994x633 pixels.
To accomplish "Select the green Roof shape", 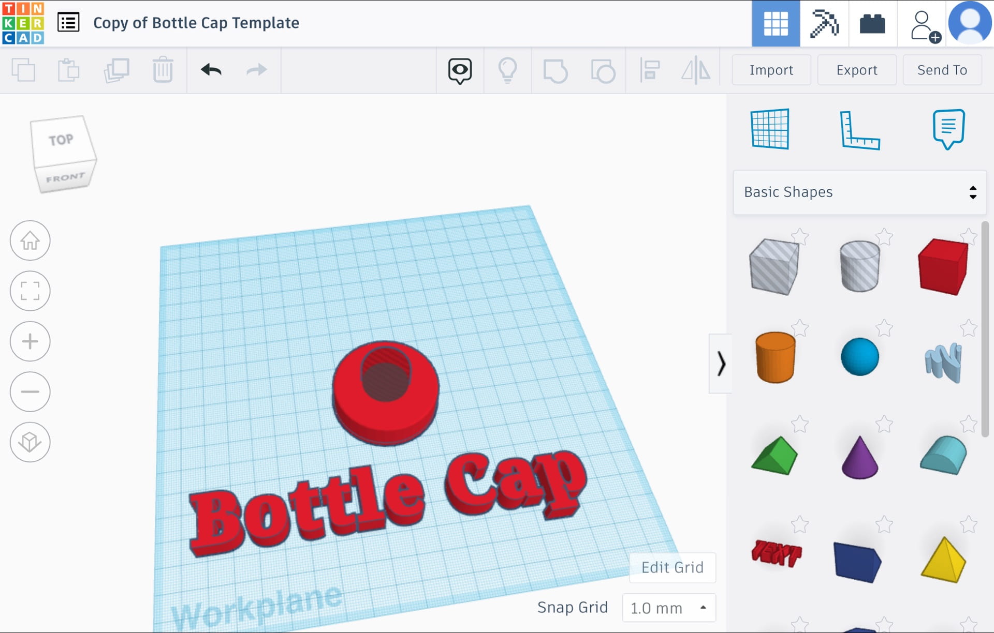I will [774, 456].
